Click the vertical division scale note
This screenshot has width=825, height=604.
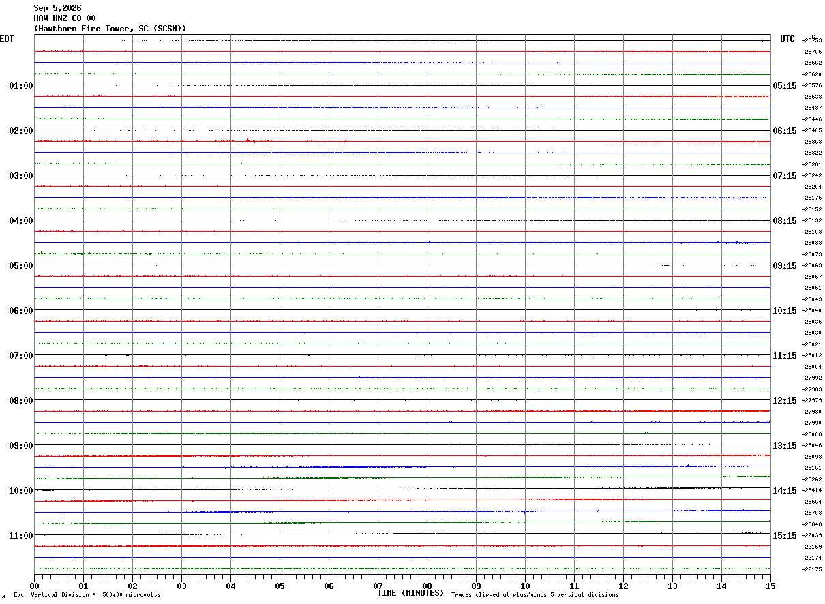87,595
